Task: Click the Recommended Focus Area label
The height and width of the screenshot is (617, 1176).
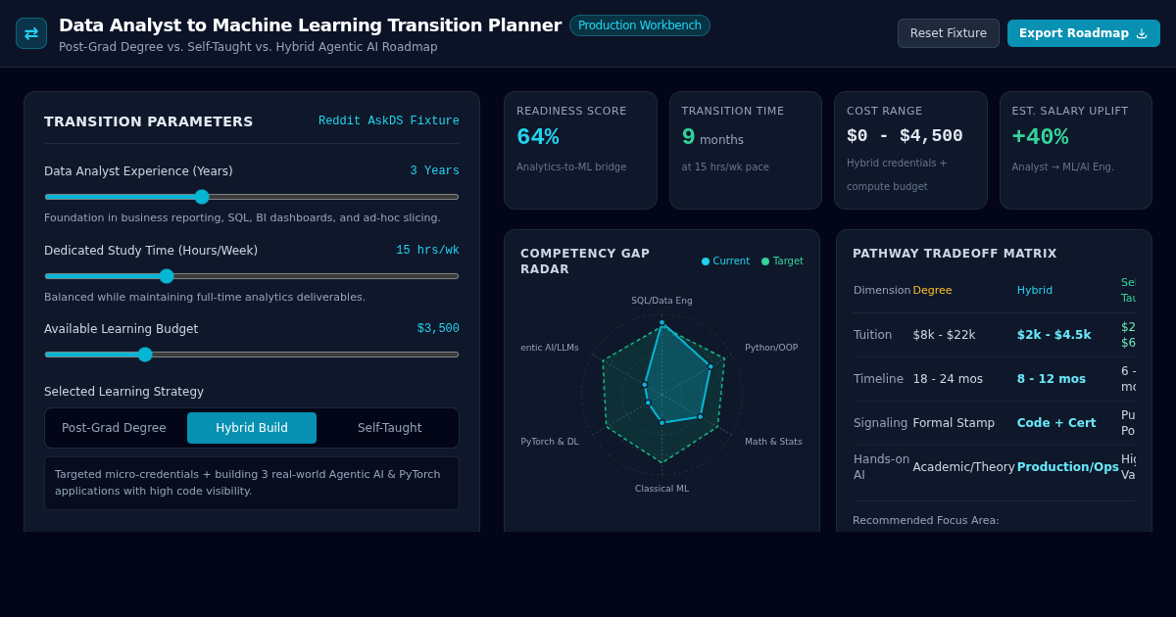Action: click(926, 521)
